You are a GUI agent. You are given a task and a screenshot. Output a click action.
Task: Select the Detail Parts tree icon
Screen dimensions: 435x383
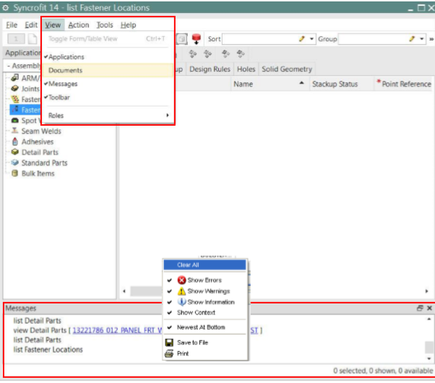(x=14, y=152)
